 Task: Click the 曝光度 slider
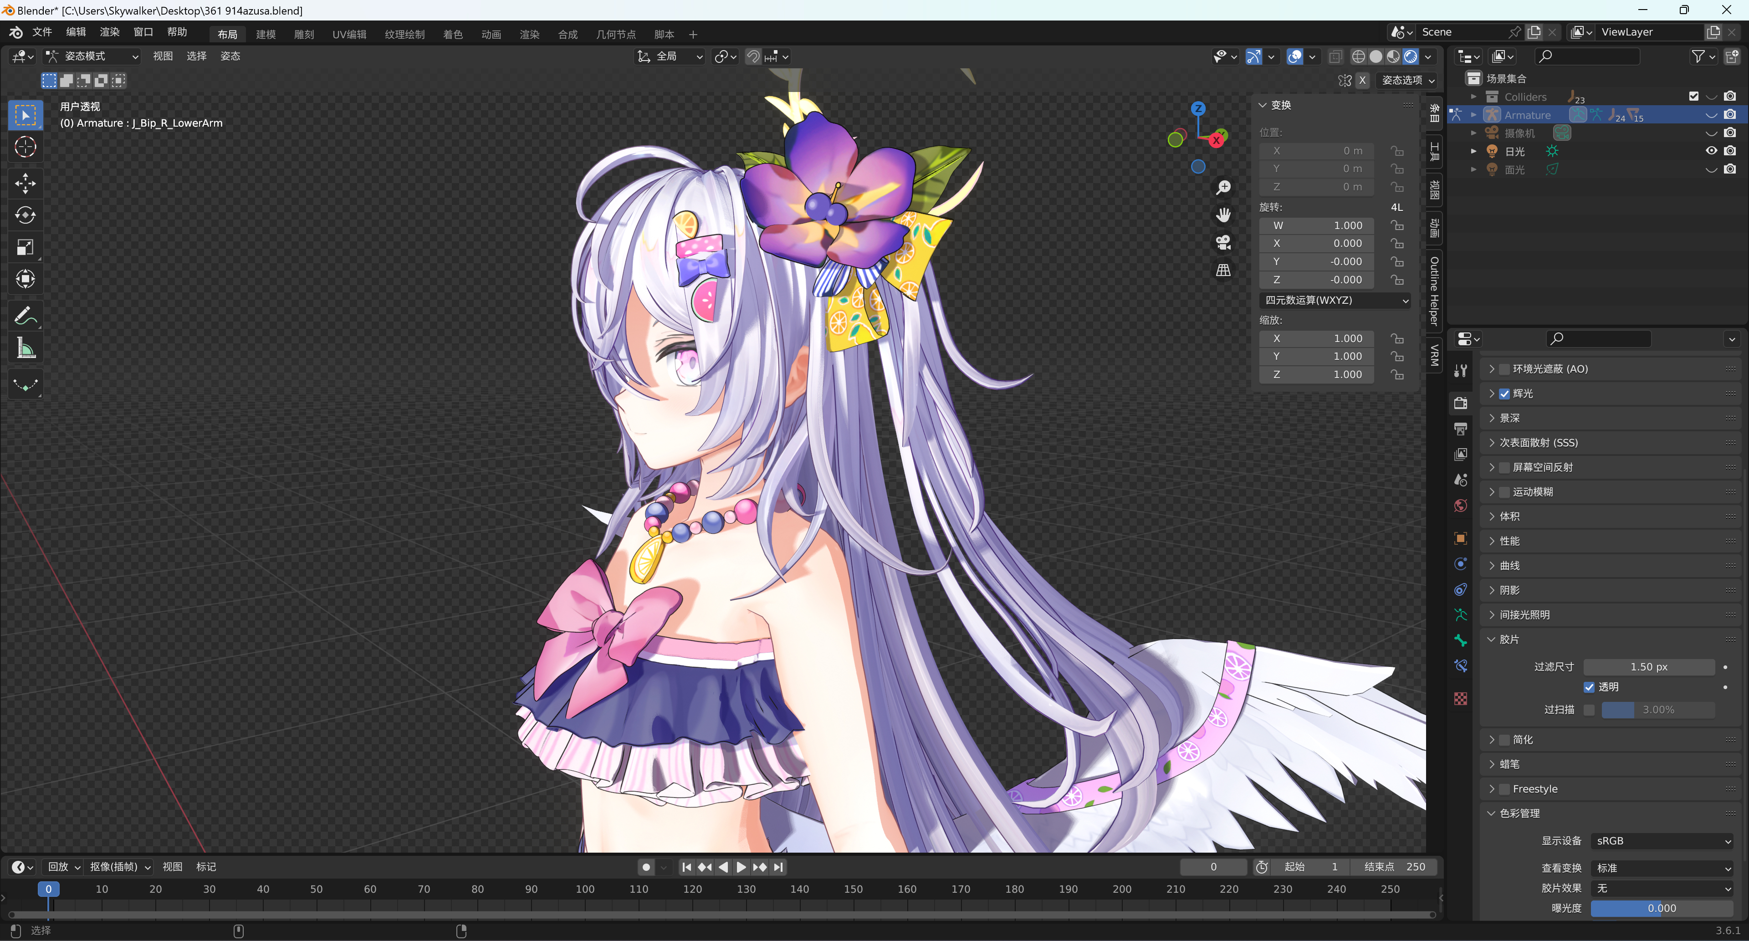tap(1662, 908)
